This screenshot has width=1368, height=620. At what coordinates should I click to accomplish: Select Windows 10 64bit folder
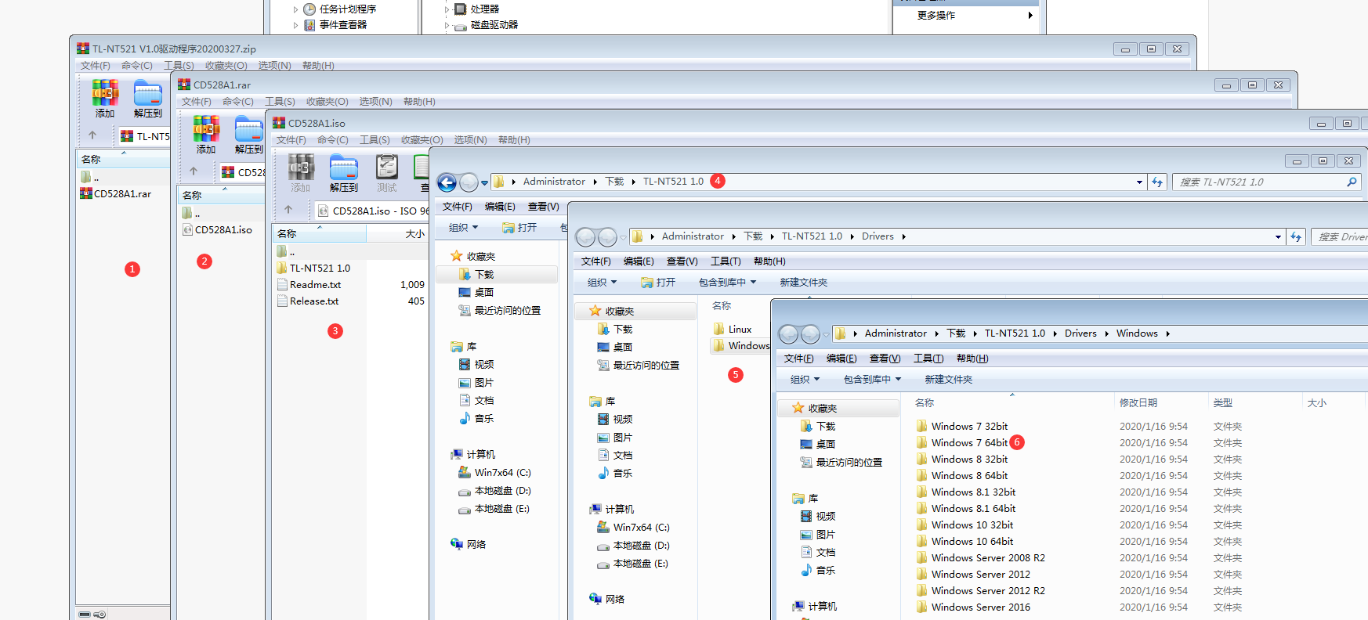tap(964, 541)
